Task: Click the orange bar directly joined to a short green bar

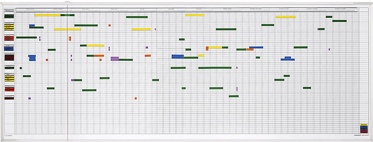Action: 99,56
